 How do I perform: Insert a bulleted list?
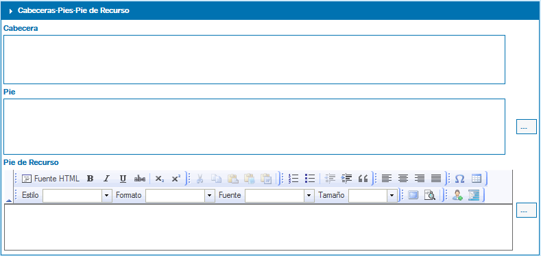[x=310, y=179]
